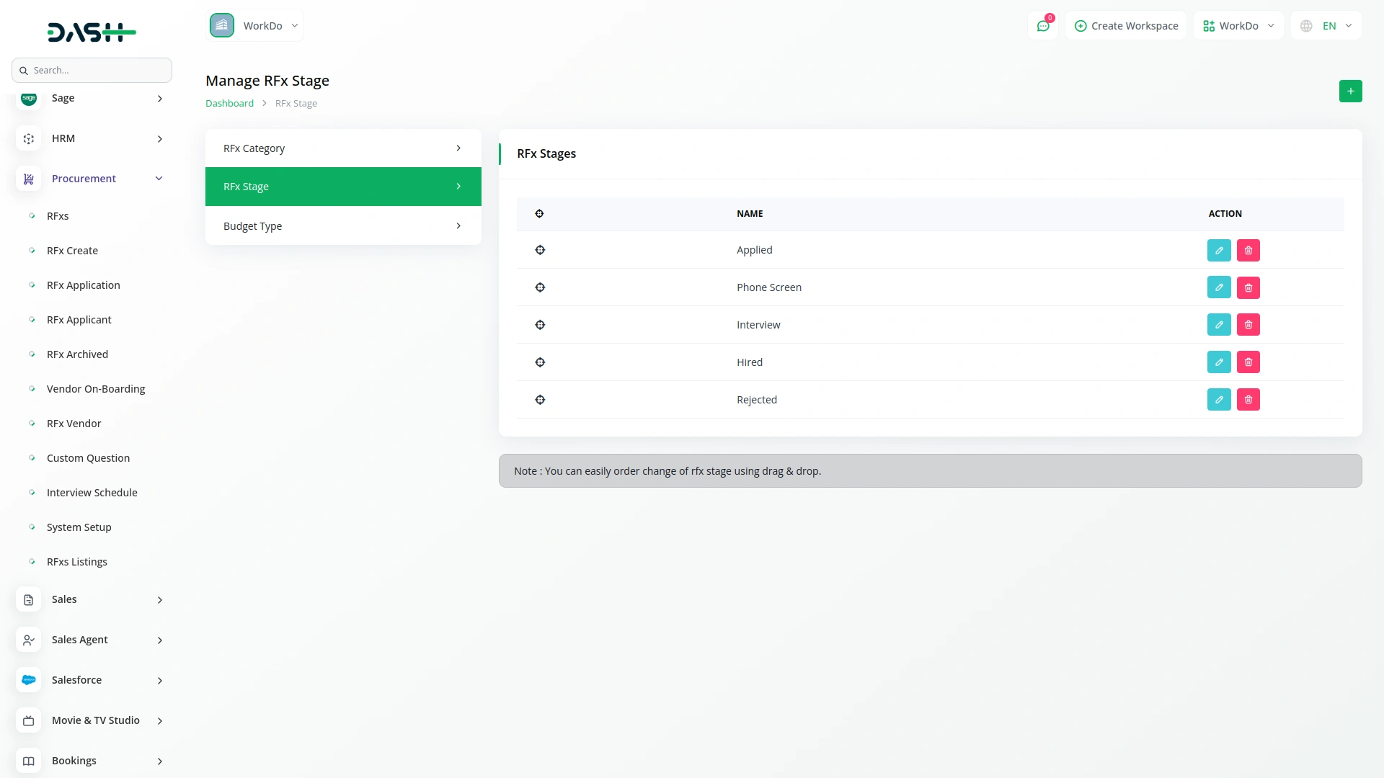Go to RFxs in sidebar
Viewport: 1384px width, 778px height.
58,216
